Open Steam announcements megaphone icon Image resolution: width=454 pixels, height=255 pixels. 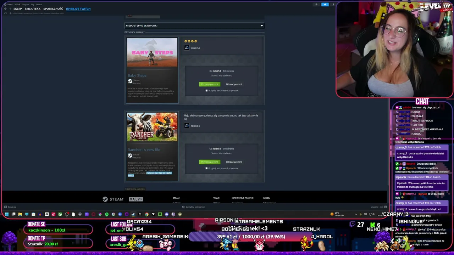click(x=325, y=5)
